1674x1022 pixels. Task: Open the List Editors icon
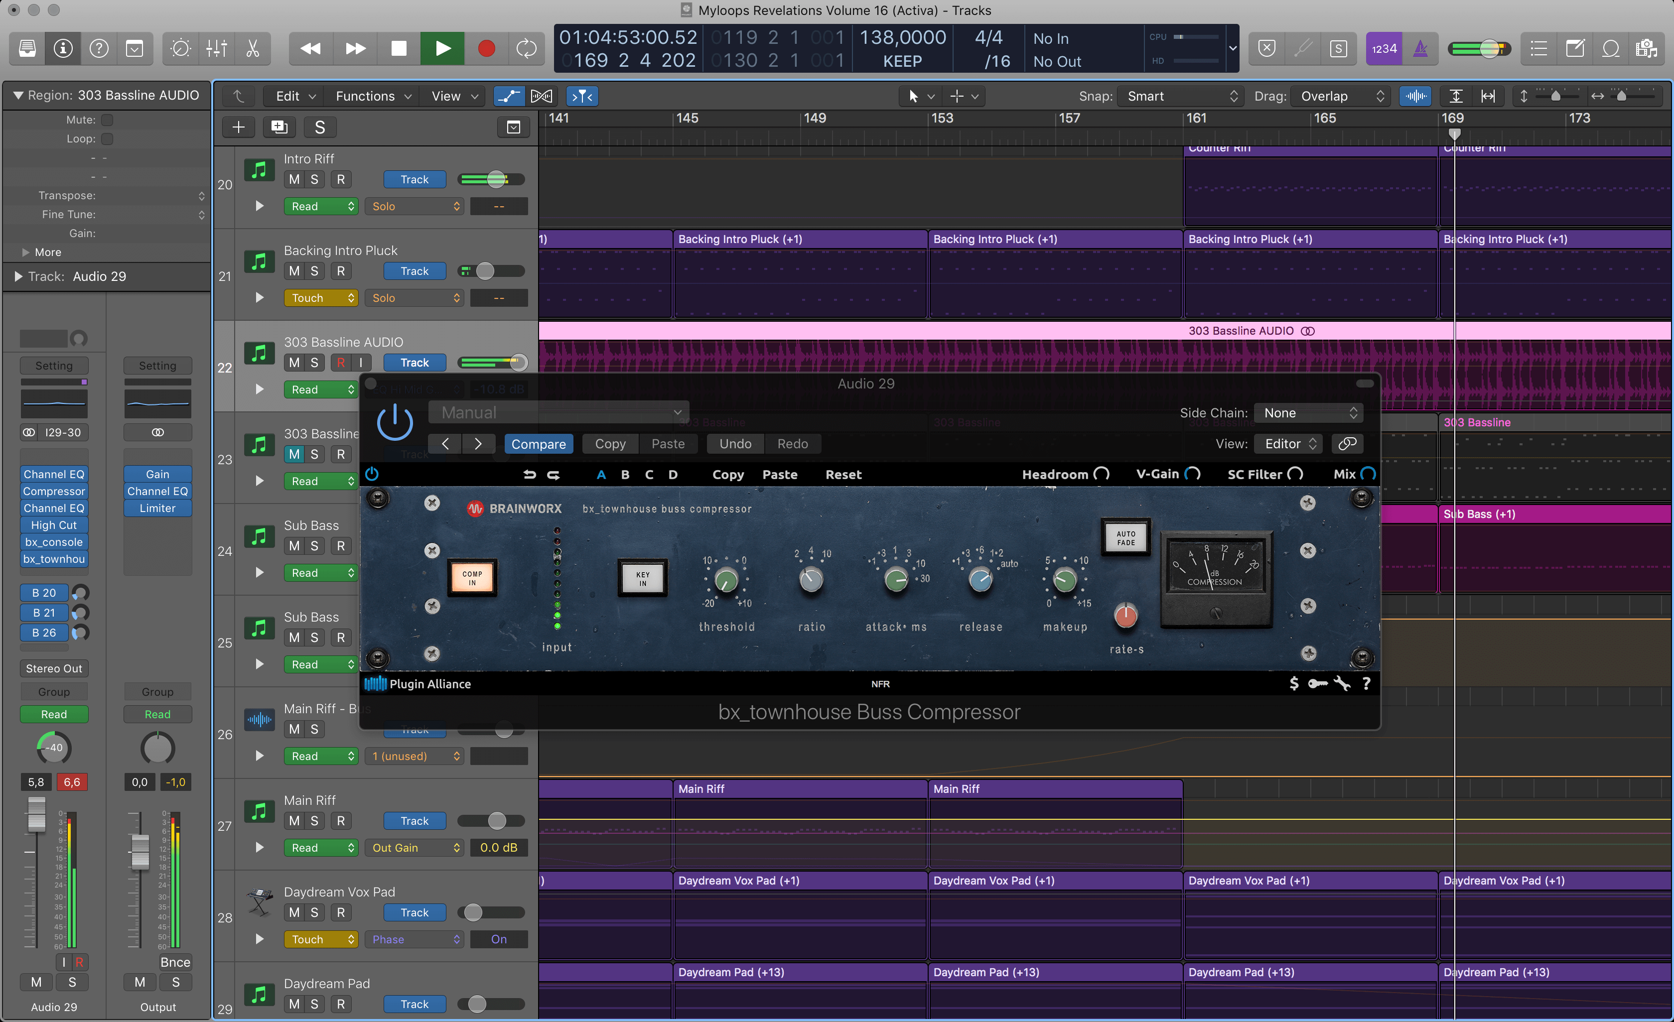[1539, 48]
